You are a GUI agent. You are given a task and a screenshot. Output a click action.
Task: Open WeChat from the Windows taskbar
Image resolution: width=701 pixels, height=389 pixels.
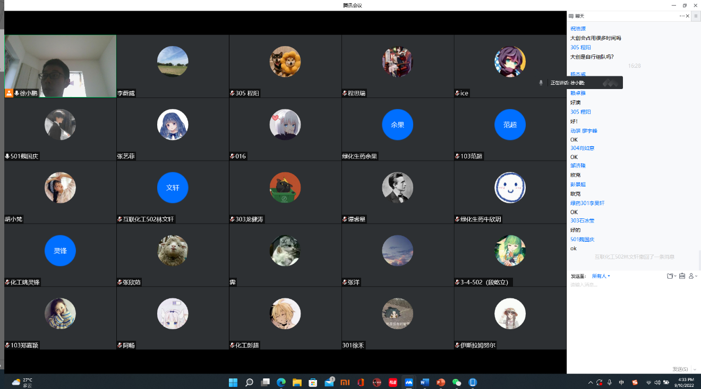pyautogui.click(x=457, y=382)
